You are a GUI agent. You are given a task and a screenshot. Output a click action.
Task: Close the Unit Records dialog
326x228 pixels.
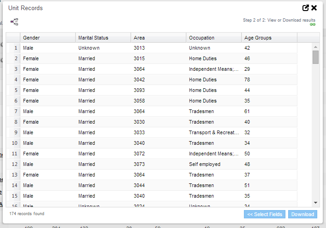pos(314,8)
